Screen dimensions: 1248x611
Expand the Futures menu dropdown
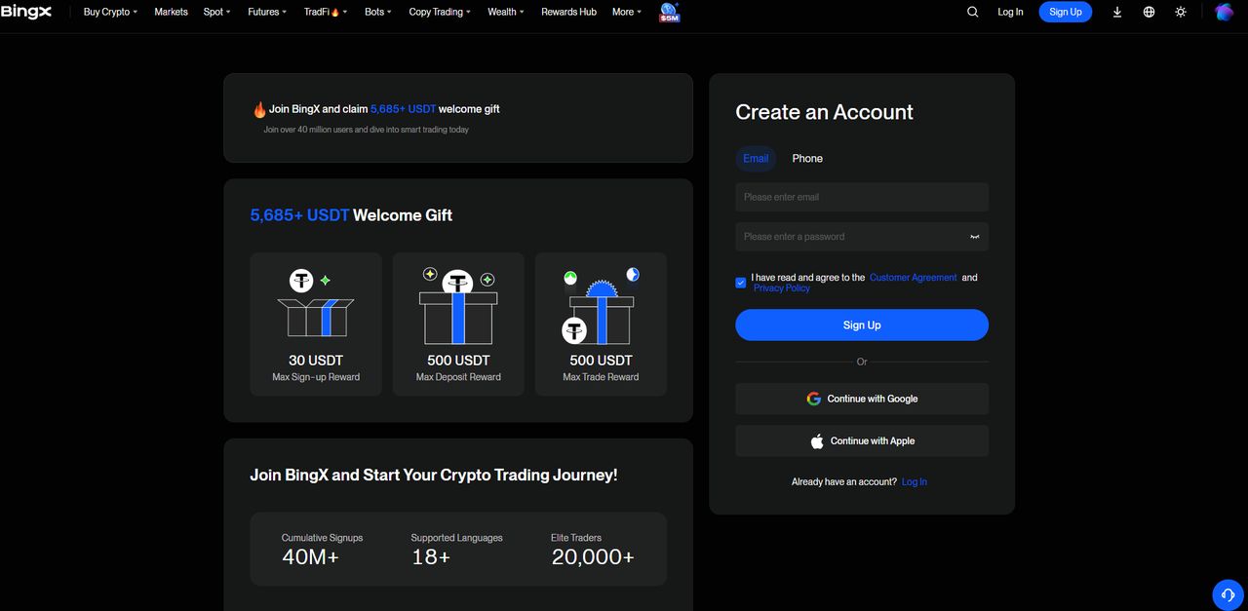(x=267, y=12)
